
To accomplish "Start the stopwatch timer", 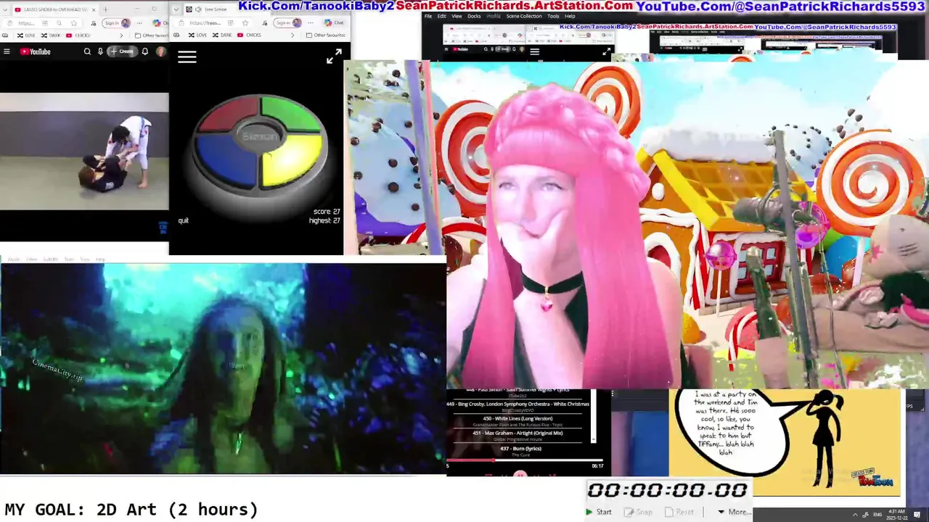I will (x=599, y=512).
